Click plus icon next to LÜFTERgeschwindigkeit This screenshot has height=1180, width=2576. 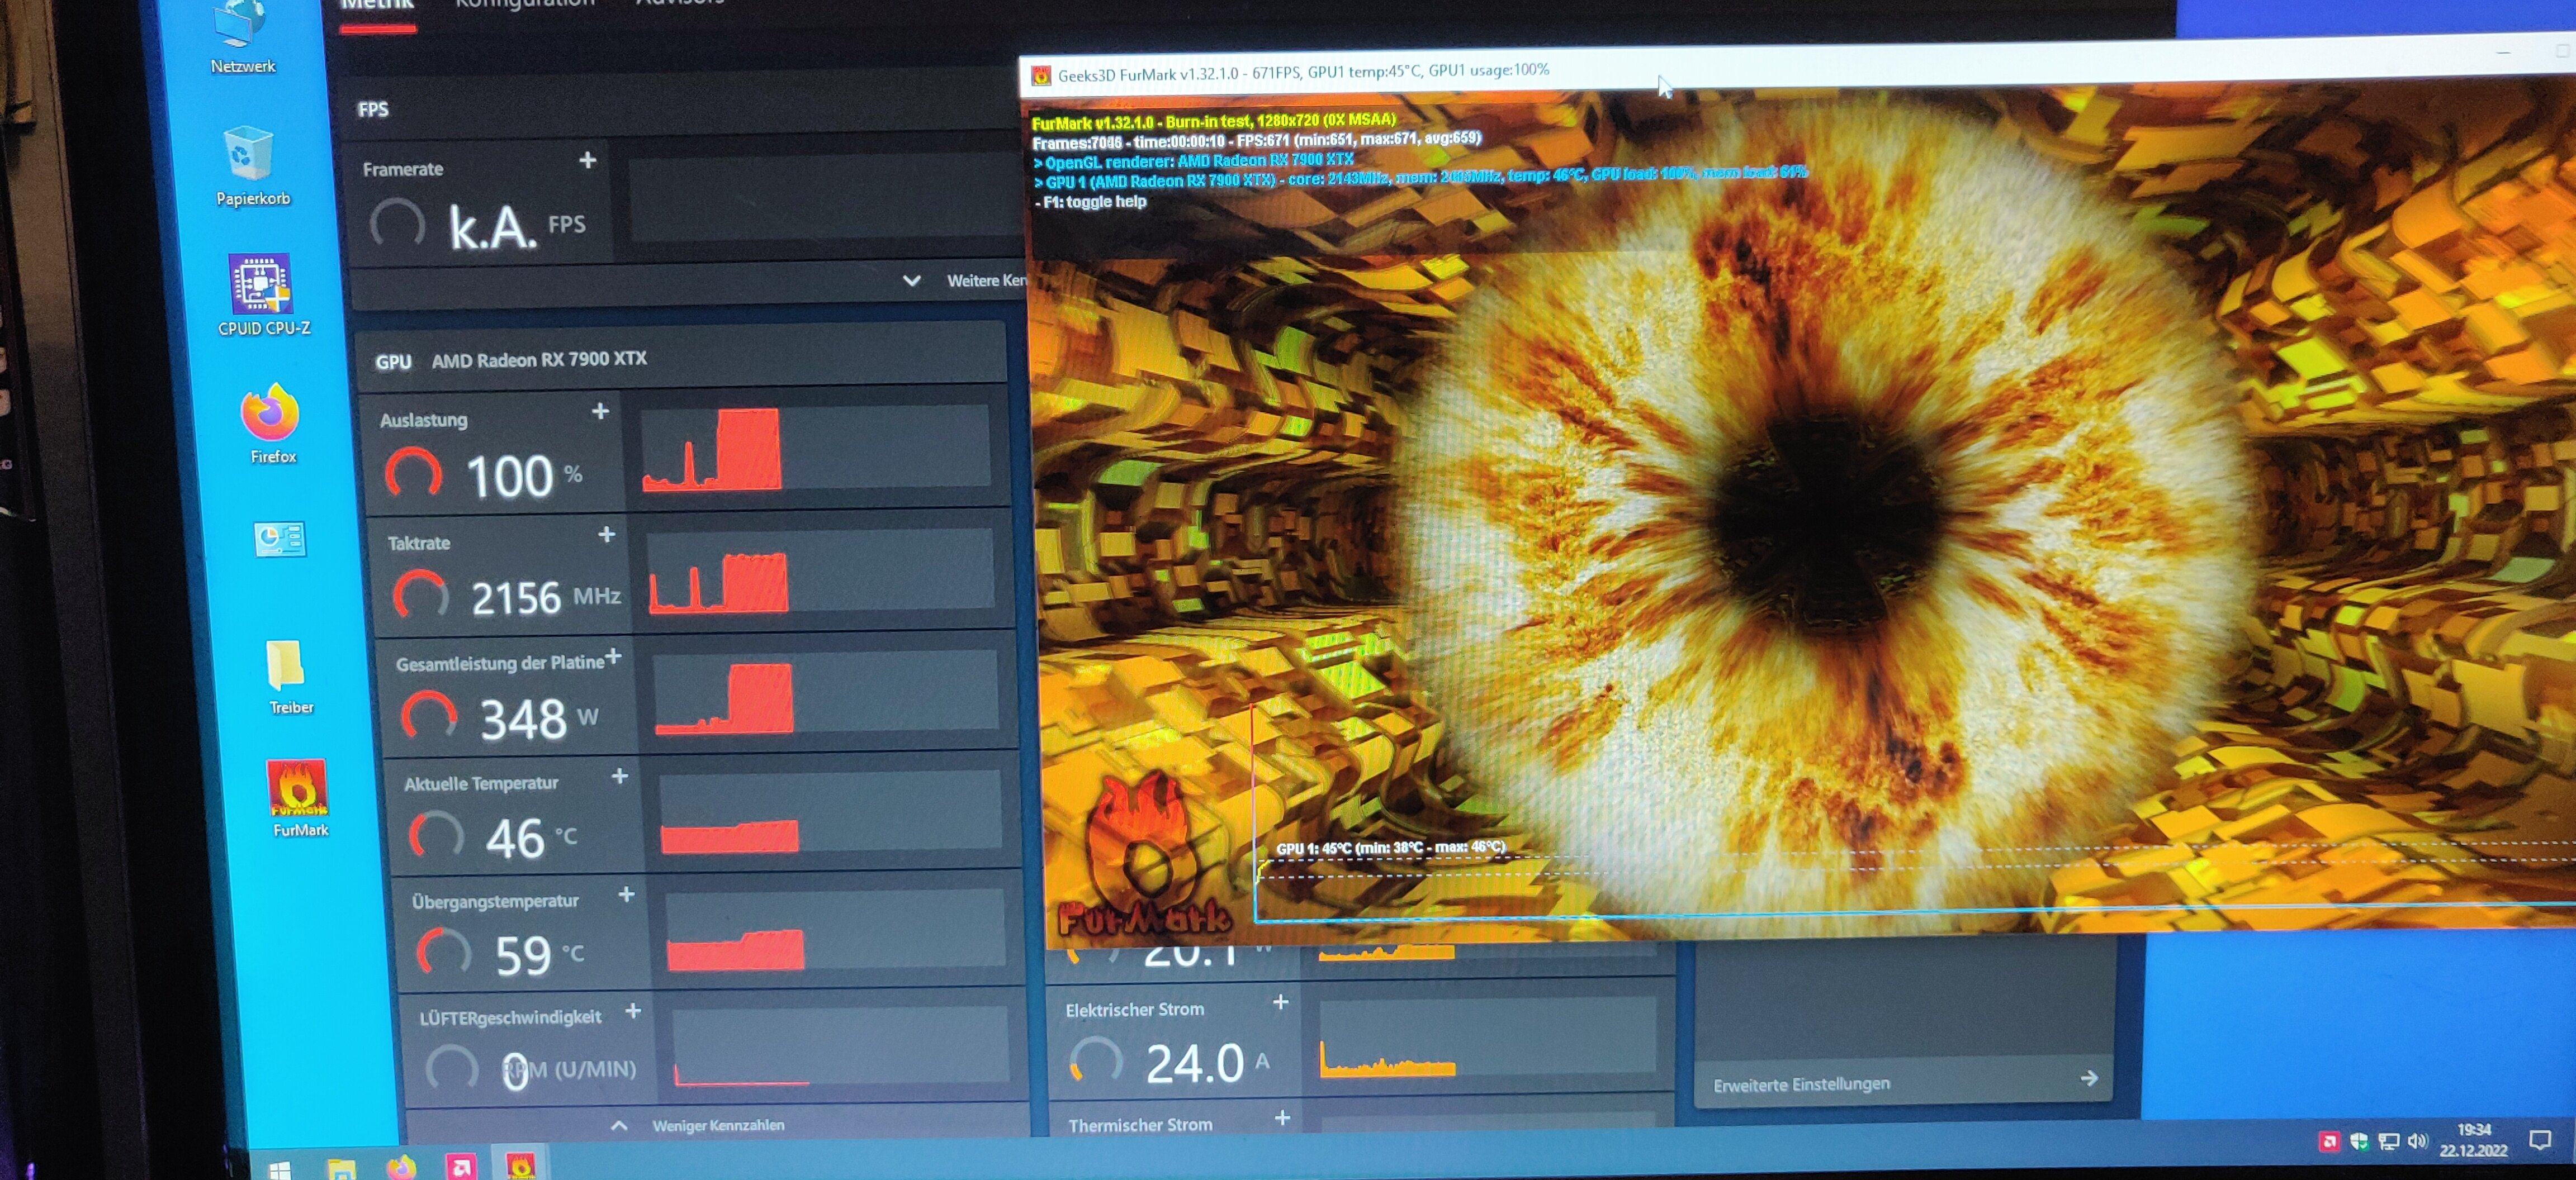(633, 1011)
